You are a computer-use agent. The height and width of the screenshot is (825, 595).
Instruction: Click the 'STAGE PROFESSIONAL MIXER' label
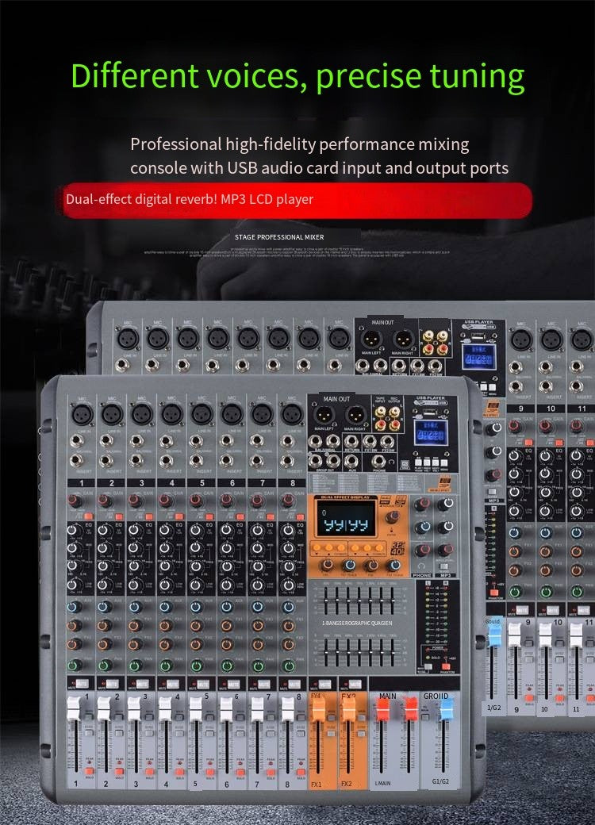(279, 237)
